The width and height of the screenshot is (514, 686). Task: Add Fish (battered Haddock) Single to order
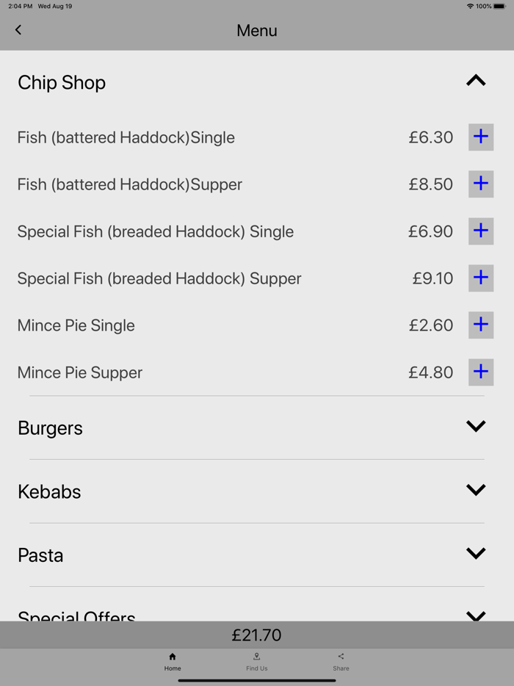(x=481, y=137)
